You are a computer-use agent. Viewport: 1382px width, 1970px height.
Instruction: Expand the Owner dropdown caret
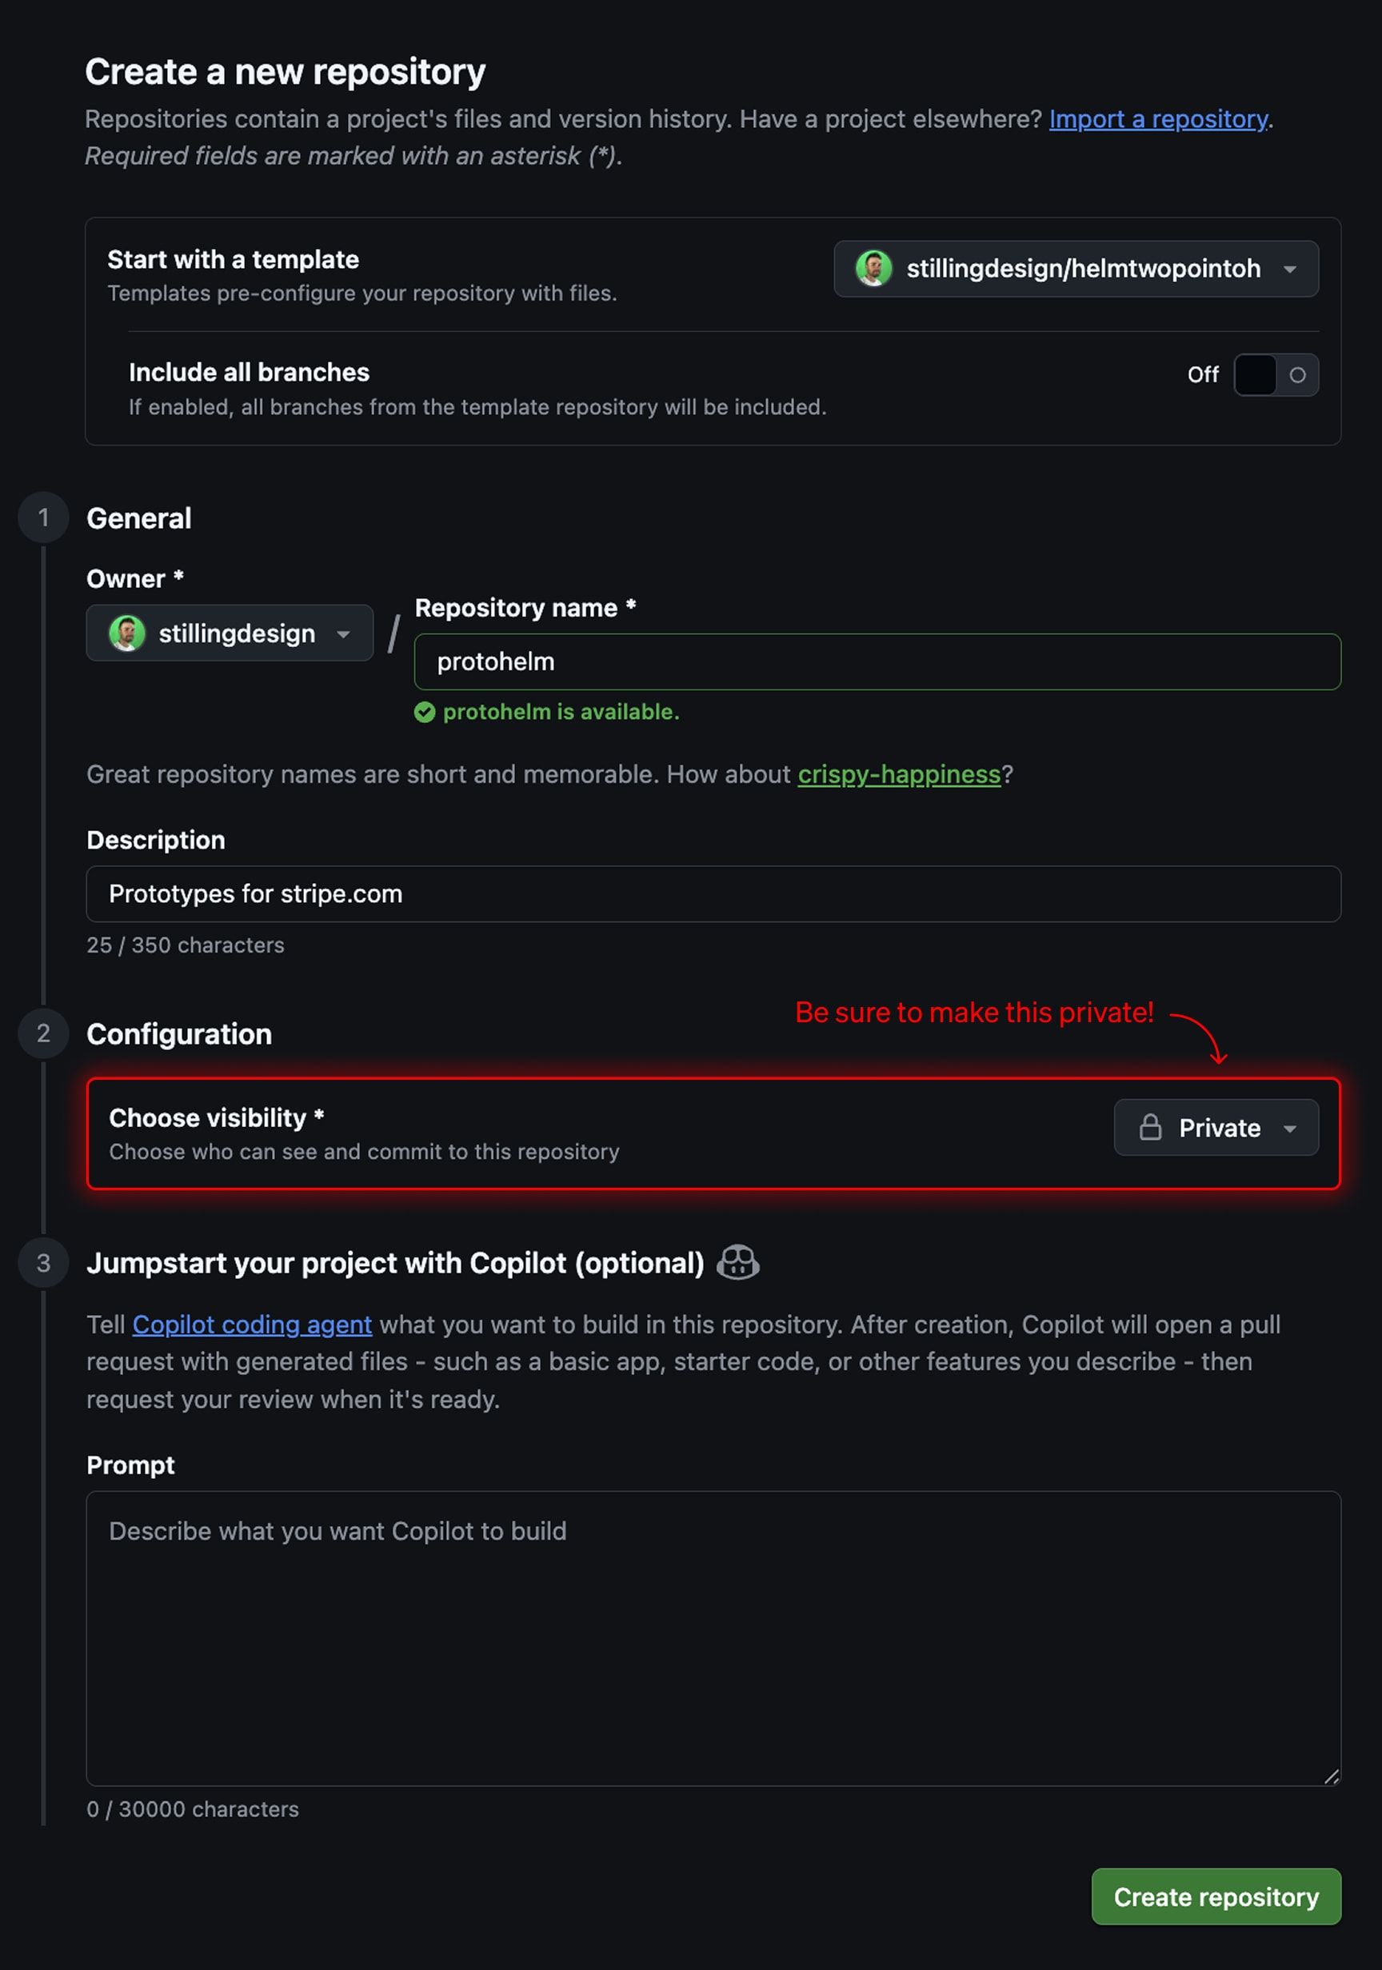[x=343, y=634]
